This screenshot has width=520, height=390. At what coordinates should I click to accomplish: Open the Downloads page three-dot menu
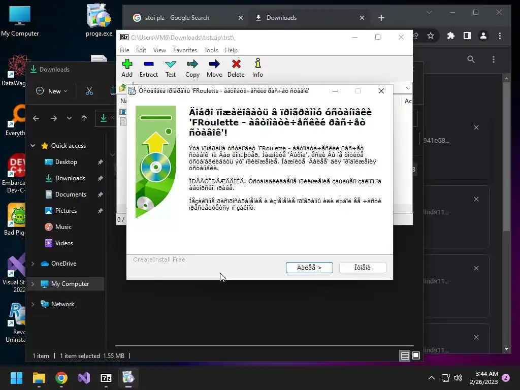pyautogui.click(x=494, y=59)
